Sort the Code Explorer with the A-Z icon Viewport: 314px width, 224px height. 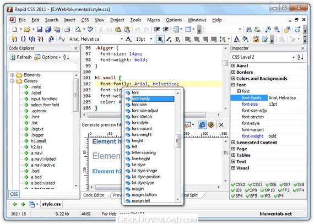tap(66, 57)
